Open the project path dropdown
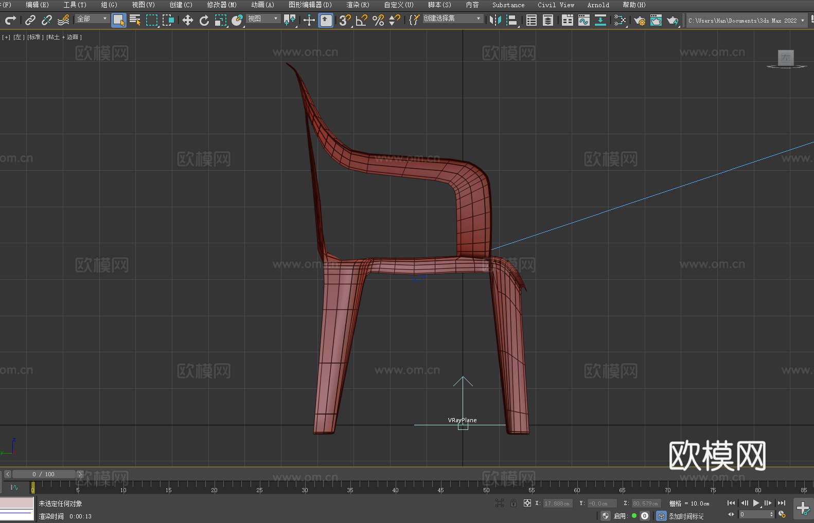 747,21
